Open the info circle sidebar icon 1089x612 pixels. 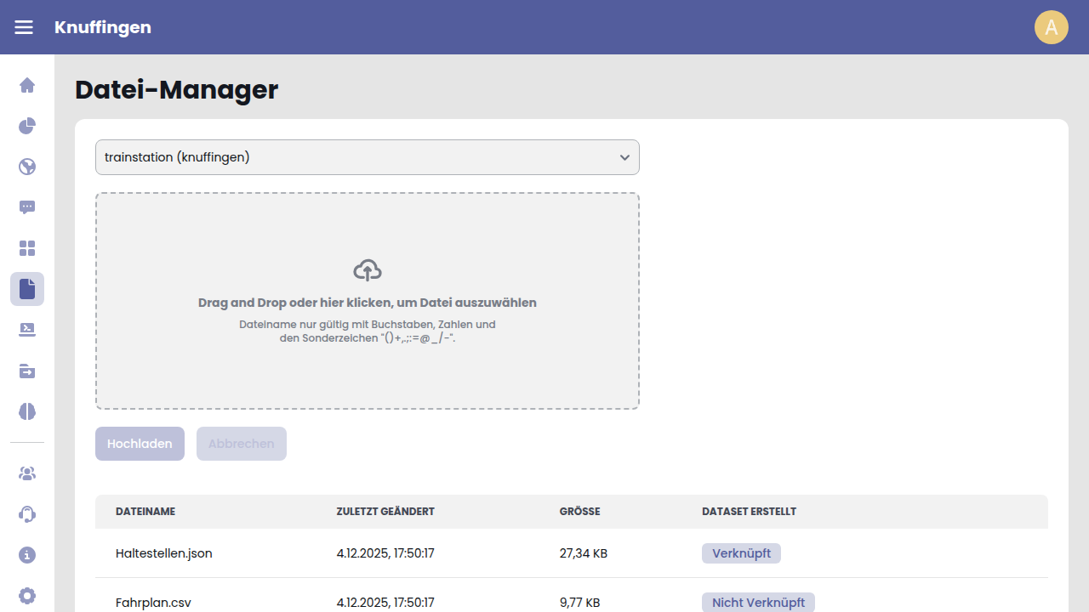[27, 555]
